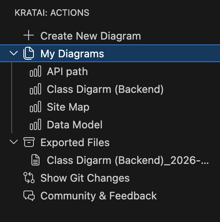Select Create New Diagram
Screen dimensions: 220x222
pos(91,36)
